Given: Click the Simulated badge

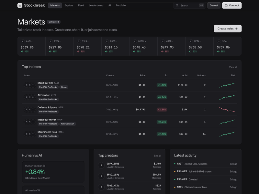Looking at the screenshot, I should [54, 22].
